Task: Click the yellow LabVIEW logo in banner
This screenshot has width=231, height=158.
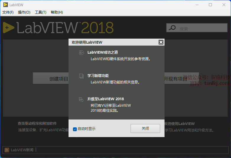Action: [x=9, y=28]
